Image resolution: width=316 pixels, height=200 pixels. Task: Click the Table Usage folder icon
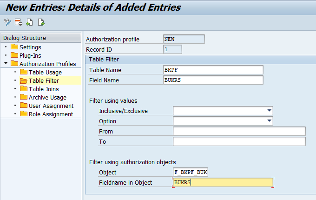[24, 72]
